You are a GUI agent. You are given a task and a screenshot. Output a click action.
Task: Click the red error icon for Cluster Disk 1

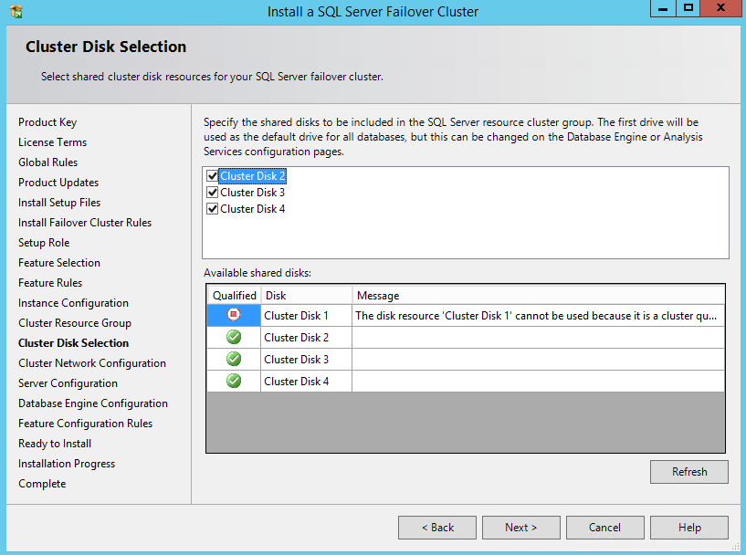point(234,315)
